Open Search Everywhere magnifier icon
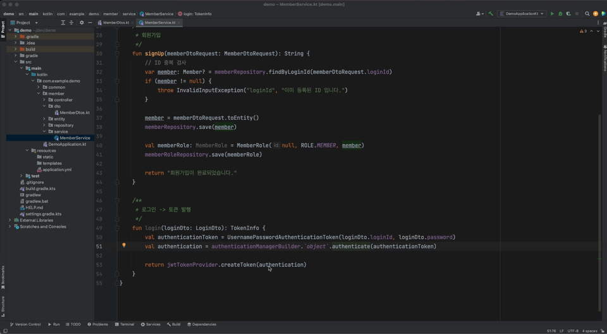Image resolution: width=607 pixels, height=334 pixels. pyautogui.click(x=587, y=13)
